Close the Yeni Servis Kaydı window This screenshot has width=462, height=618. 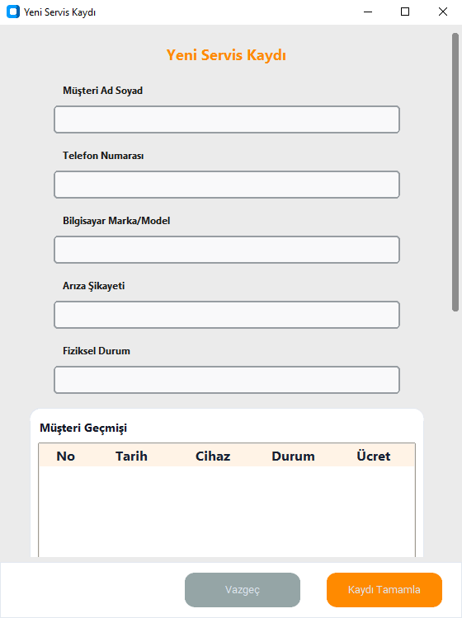coord(443,12)
